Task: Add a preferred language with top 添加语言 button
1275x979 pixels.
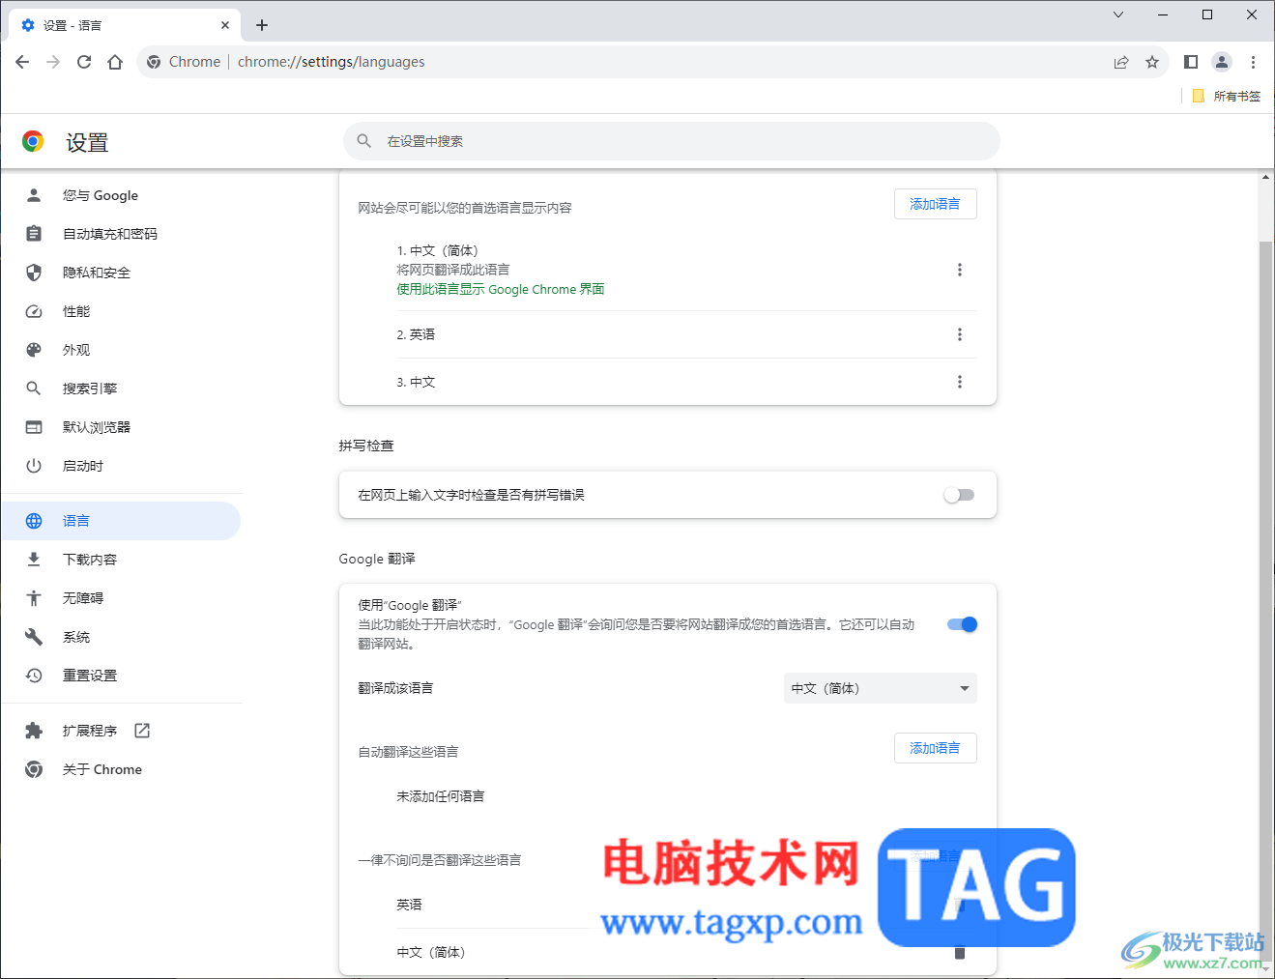Action: pyautogui.click(x=935, y=204)
